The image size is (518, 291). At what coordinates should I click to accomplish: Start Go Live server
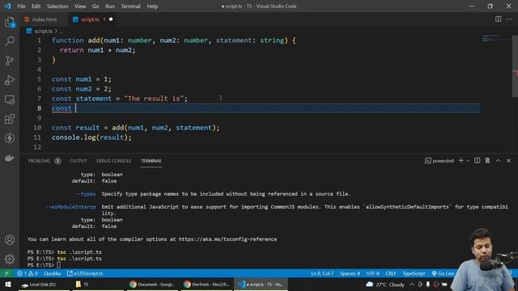pos(444,273)
